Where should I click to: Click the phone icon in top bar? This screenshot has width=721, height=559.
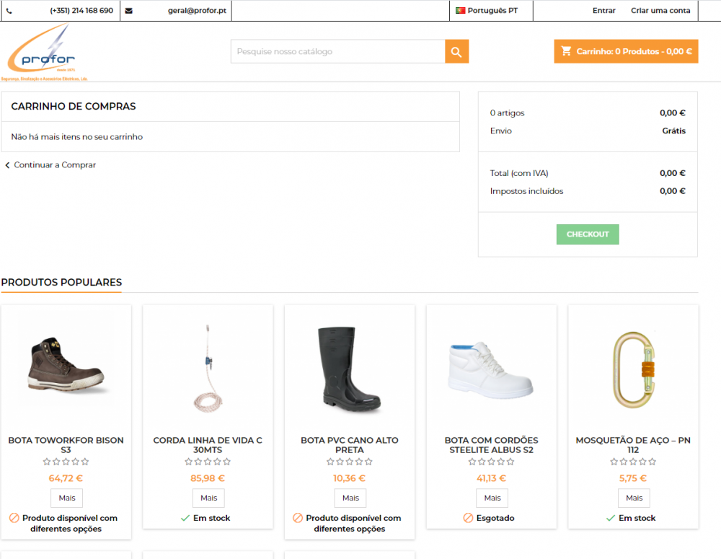click(x=9, y=11)
